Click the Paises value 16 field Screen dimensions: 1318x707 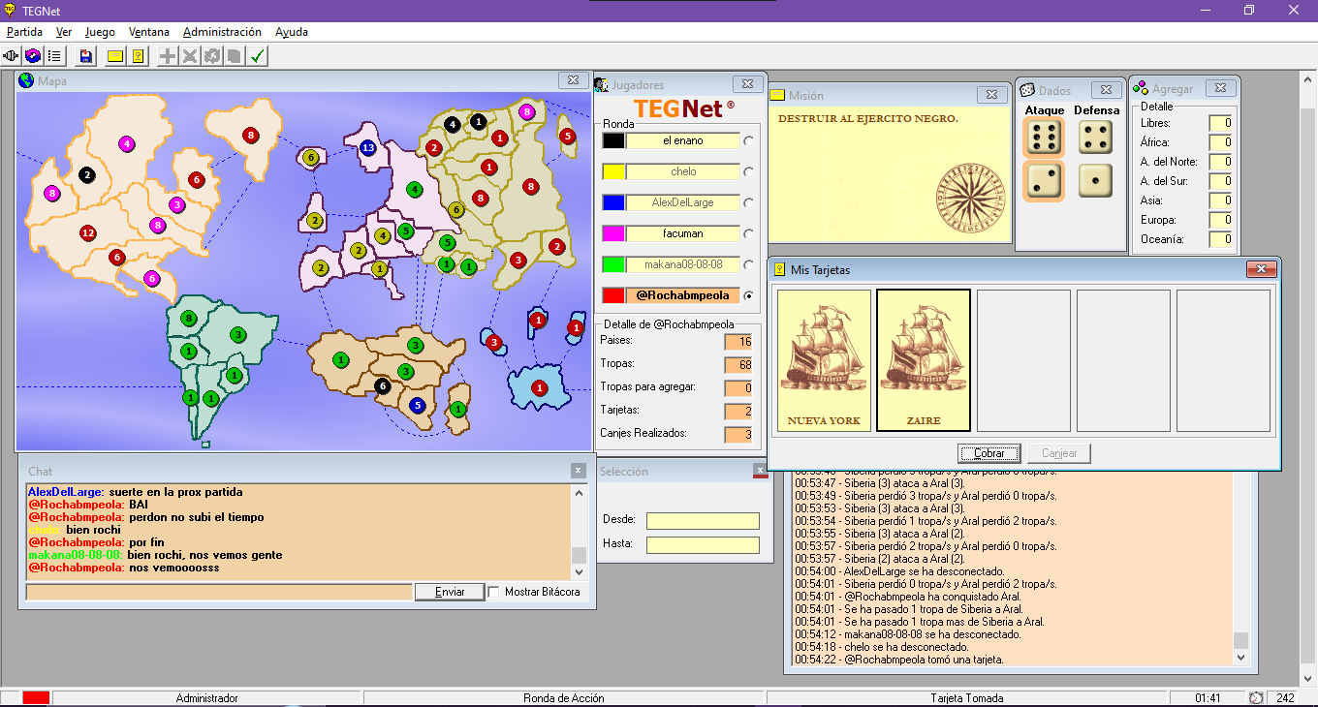click(x=737, y=341)
